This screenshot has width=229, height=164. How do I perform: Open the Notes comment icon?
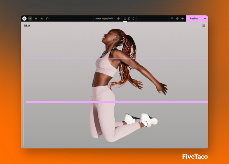[x=47, y=19]
